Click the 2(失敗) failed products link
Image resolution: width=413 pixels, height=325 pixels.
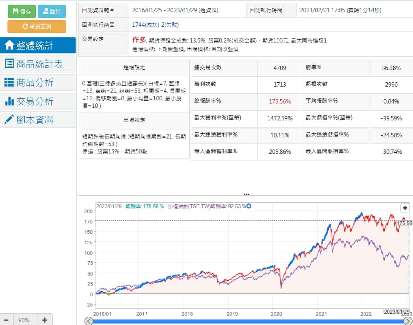click(170, 25)
